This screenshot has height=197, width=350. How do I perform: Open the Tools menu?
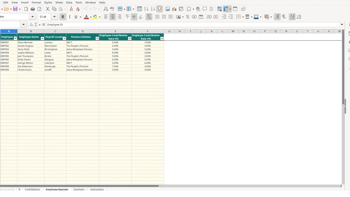point(79,2)
